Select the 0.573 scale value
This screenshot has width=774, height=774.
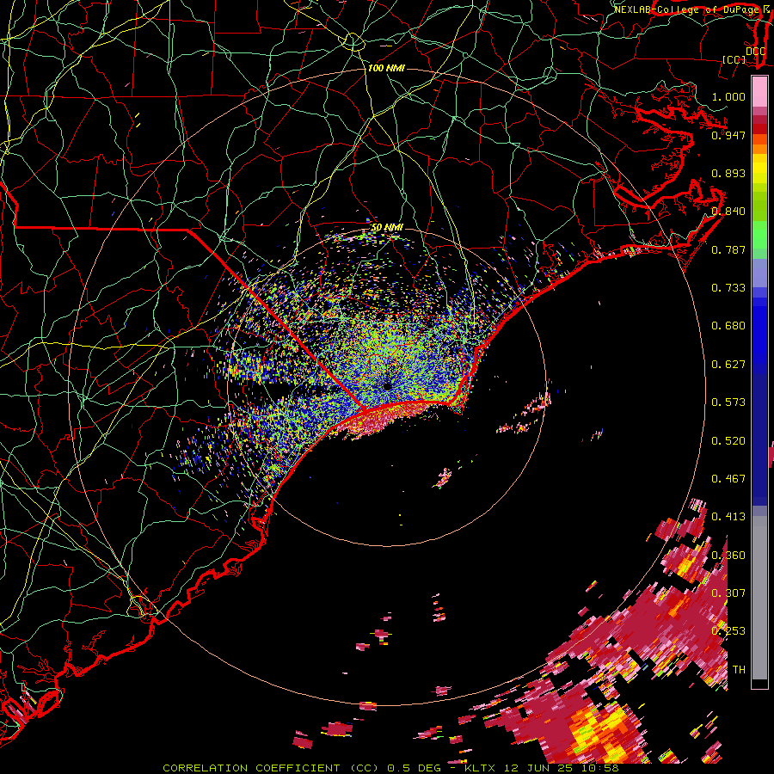click(728, 402)
